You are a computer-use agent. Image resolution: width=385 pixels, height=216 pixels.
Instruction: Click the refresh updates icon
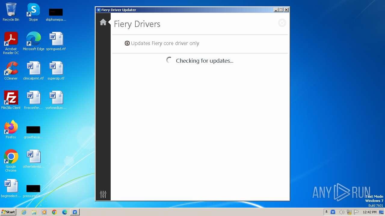click(282, 23)
